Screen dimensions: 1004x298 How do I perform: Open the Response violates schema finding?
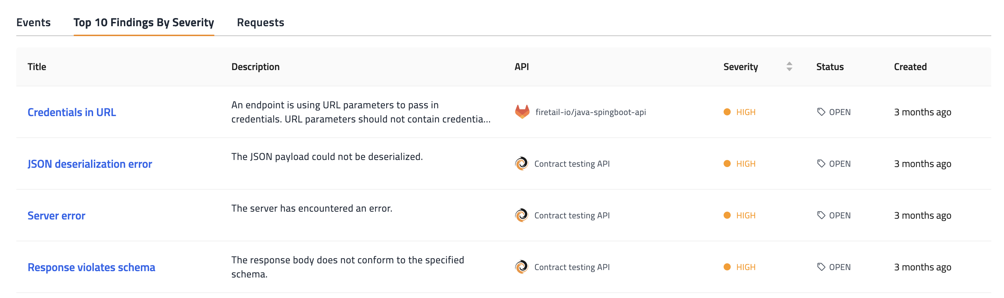91,268
